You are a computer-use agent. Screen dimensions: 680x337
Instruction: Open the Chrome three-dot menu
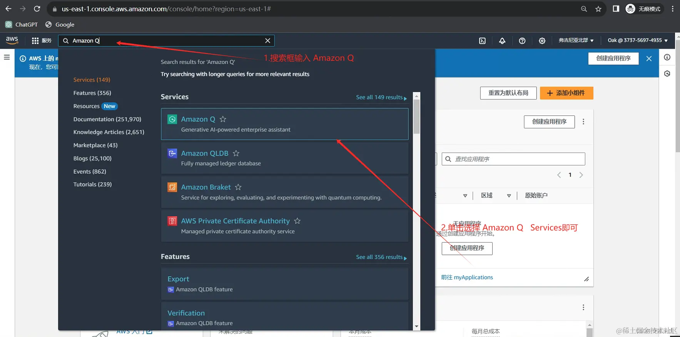point(672,9)
